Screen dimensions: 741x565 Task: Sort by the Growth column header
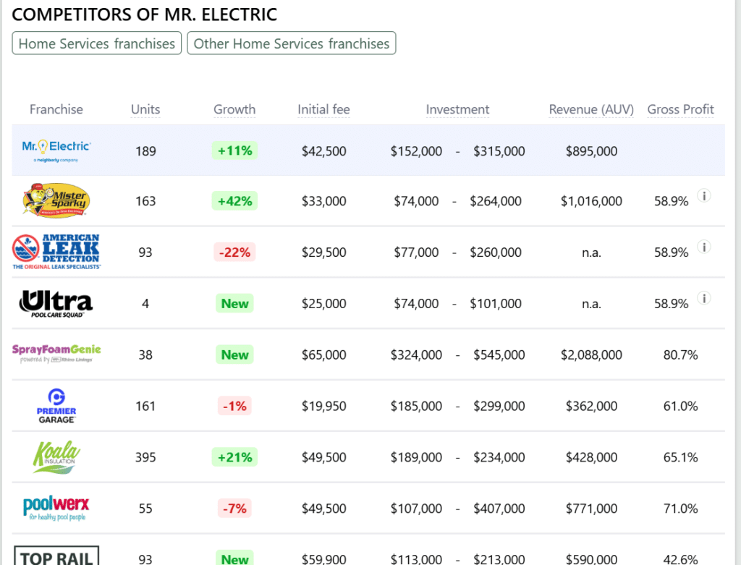click(234, 109)
